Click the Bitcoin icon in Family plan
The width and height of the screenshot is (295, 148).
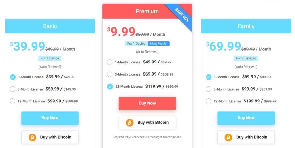tap(228, 137)
